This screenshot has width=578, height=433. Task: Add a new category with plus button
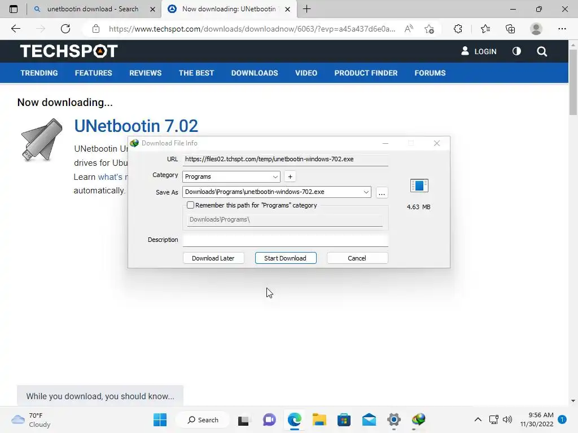pos(290,176)
